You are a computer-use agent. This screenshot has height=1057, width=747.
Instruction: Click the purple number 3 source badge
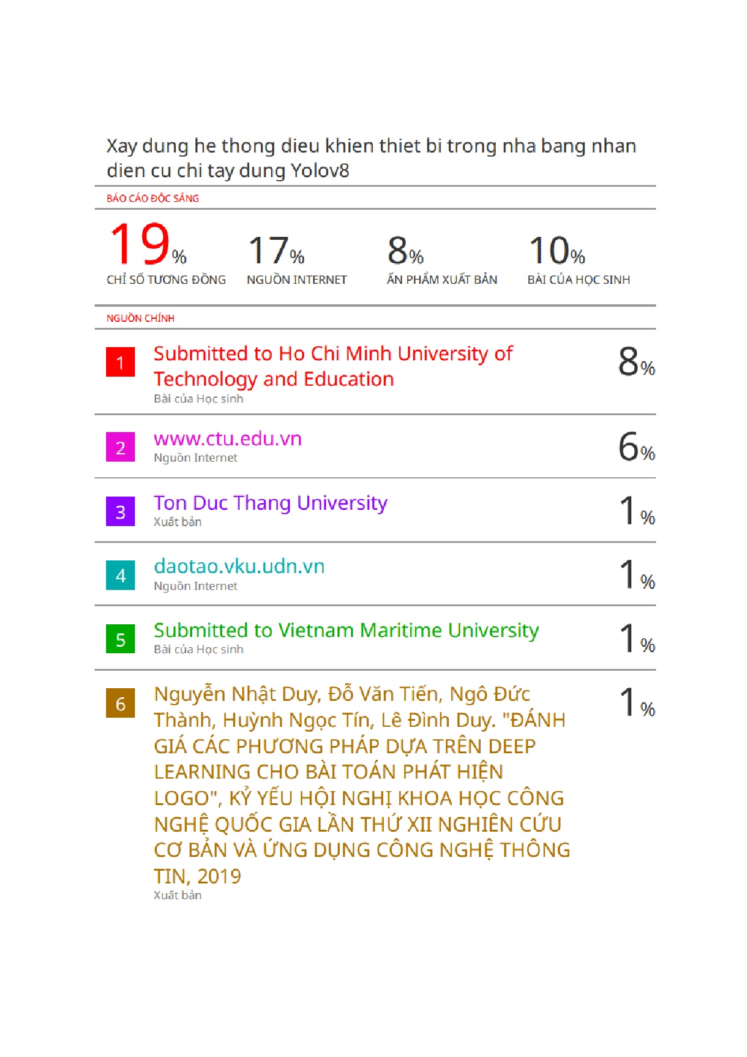coord(120,512)
